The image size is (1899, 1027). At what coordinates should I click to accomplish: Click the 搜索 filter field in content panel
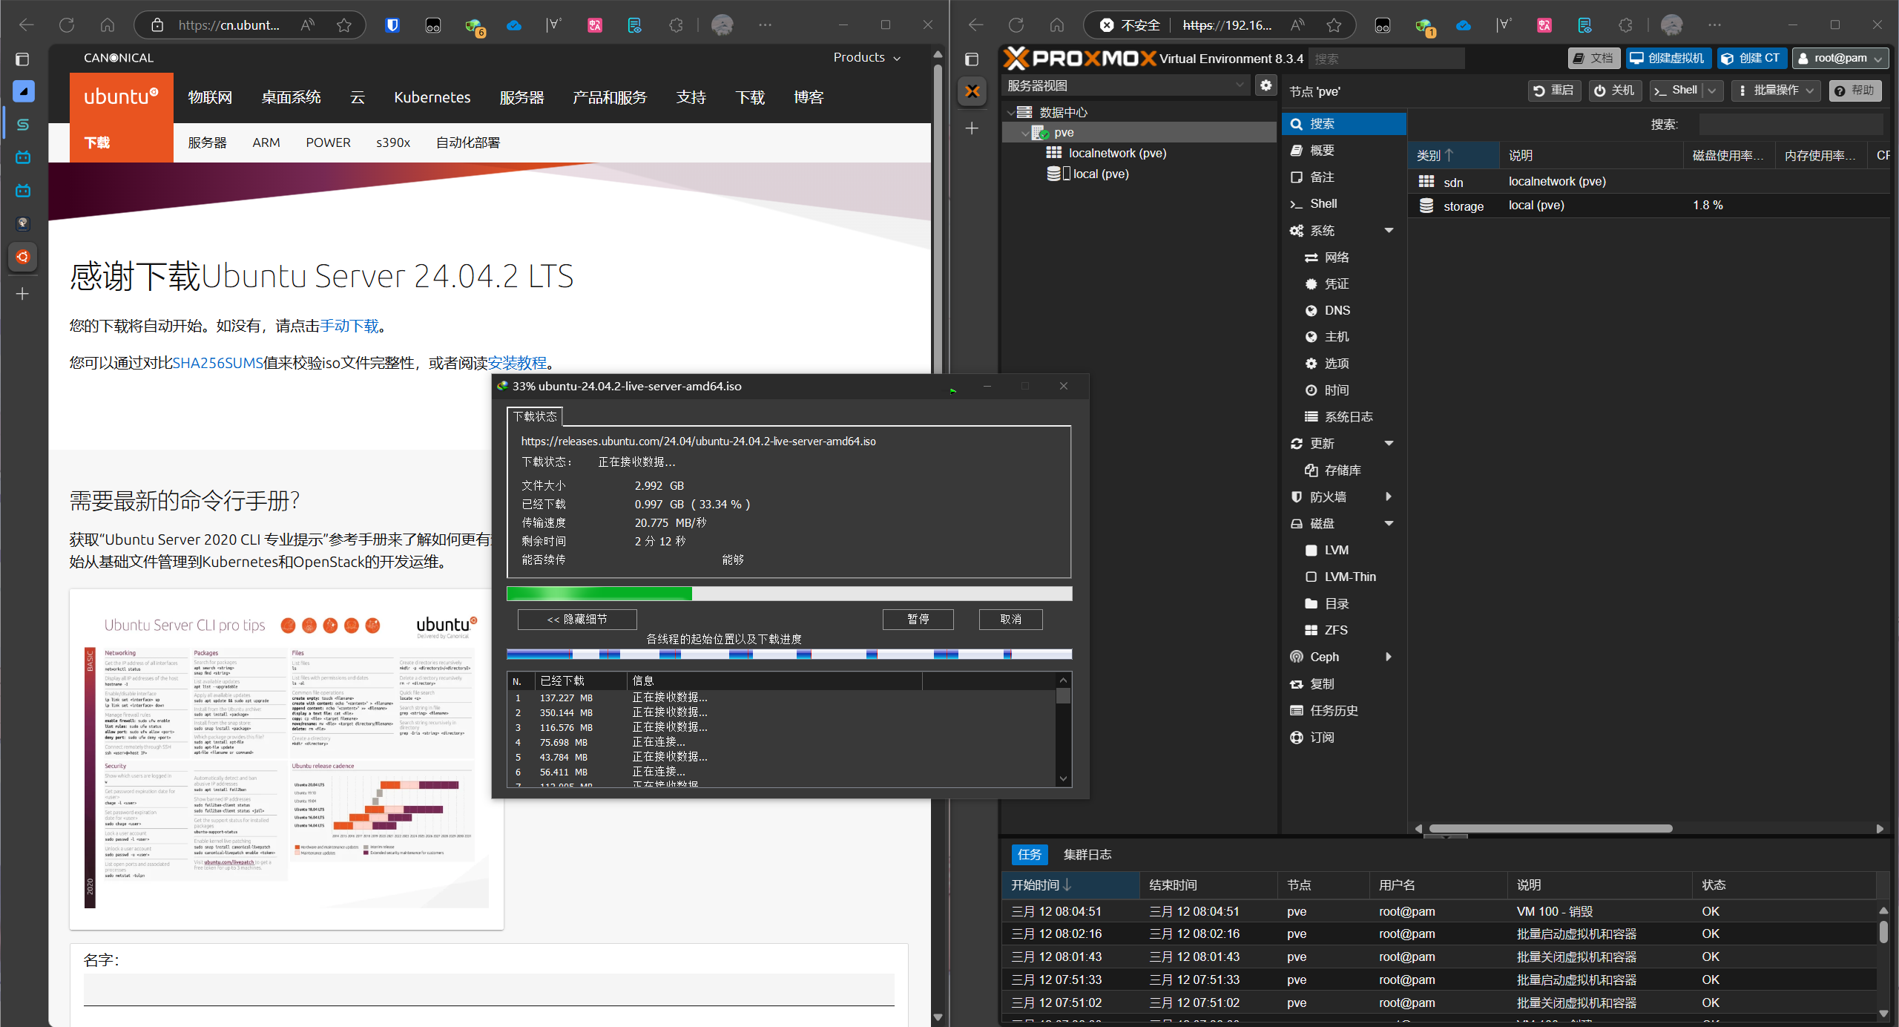point(1791,125)
